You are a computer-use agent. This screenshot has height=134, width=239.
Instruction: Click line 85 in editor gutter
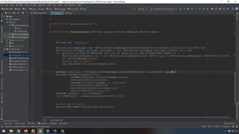(33, 72)
